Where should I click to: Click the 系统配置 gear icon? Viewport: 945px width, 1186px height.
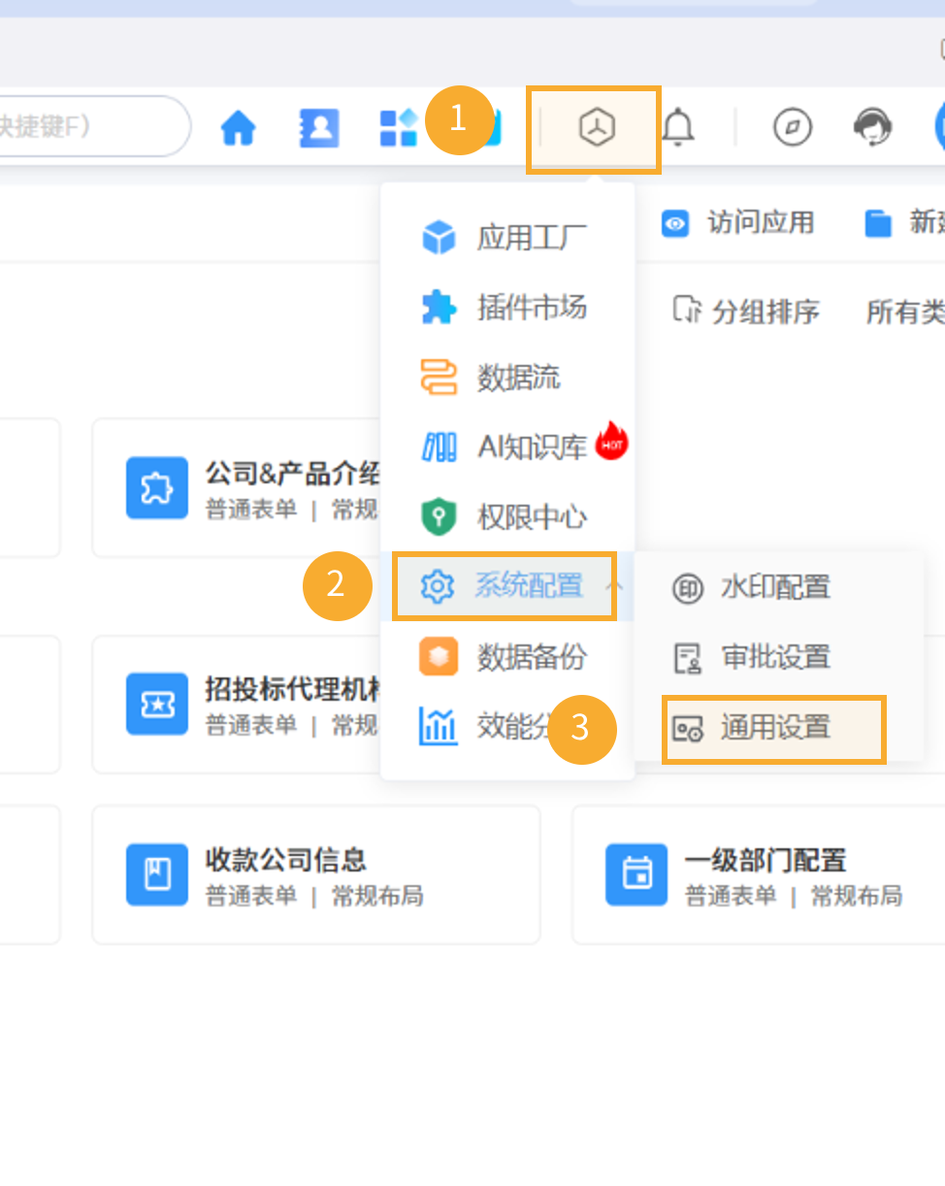pos(438,586)
